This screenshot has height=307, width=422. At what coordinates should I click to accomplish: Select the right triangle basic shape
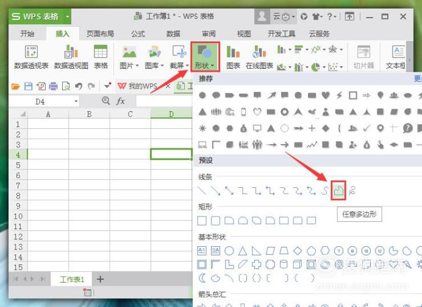coord(256,251)
